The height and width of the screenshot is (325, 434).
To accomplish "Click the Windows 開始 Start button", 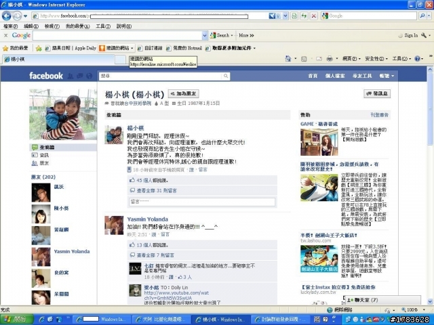I will coord(17,320).
